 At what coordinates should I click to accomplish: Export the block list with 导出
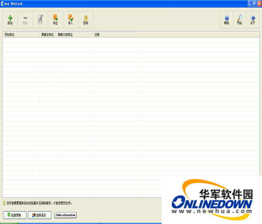[55, 19]
